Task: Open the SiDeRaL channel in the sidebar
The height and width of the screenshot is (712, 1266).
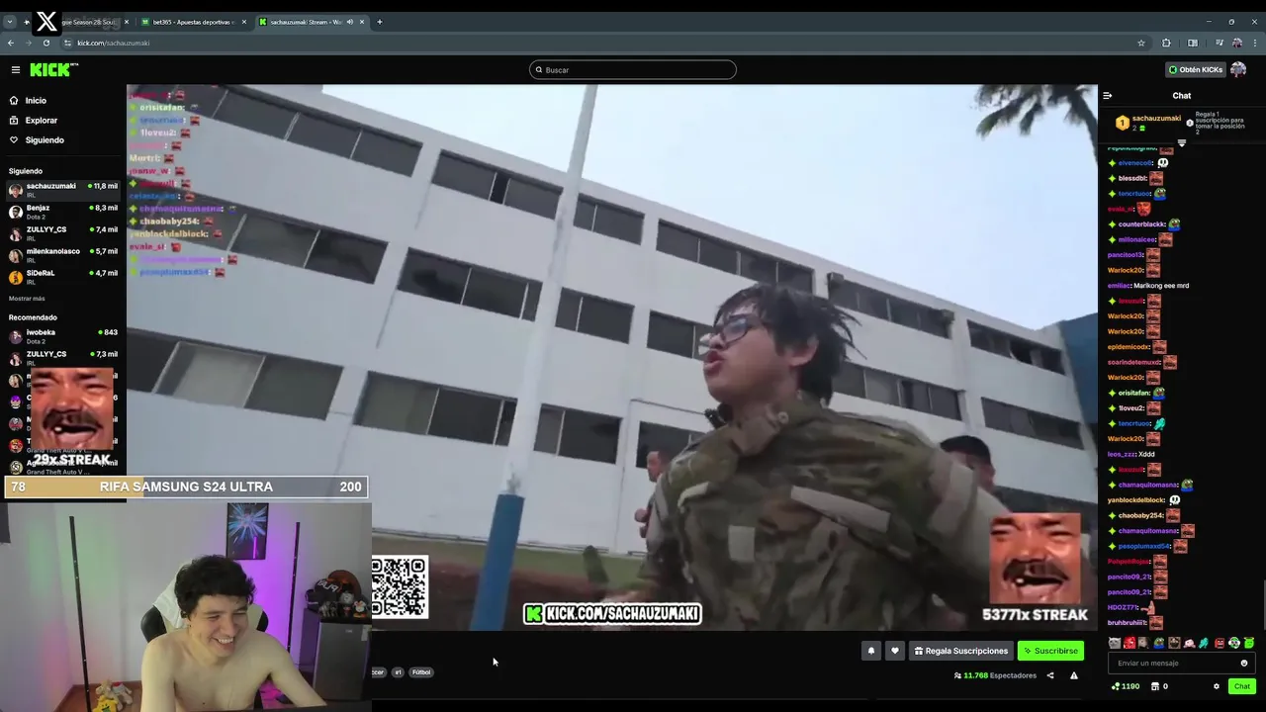Action: [x=63, y=277]
